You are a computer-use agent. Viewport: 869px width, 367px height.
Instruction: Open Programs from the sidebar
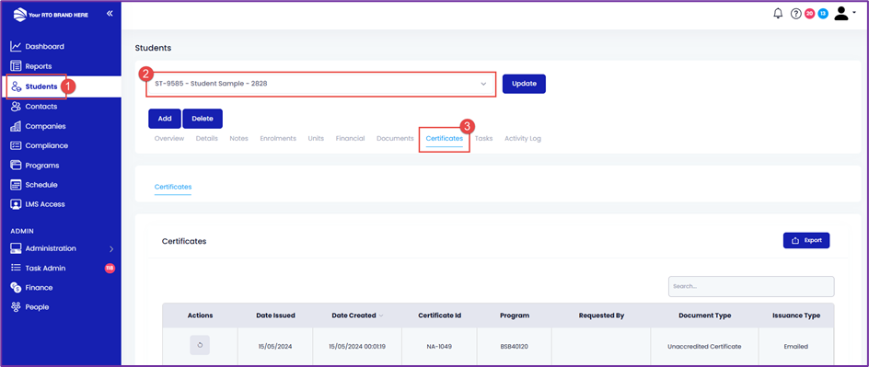[42, 165]
